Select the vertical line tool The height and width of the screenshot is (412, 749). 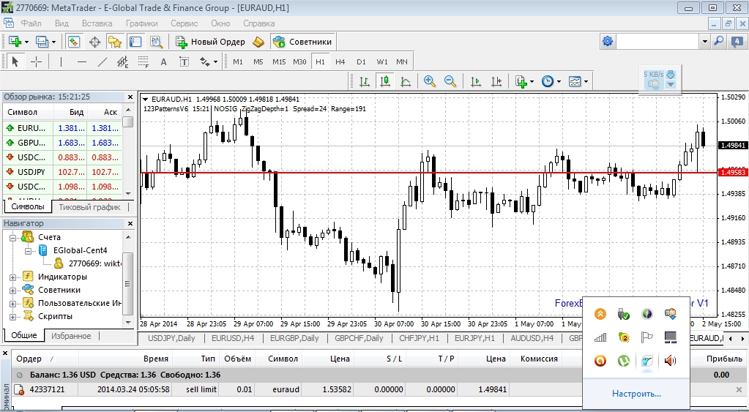pos(62,61)
